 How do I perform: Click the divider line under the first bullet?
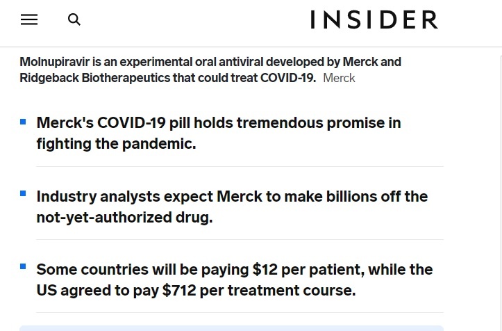tap(240, 166)
